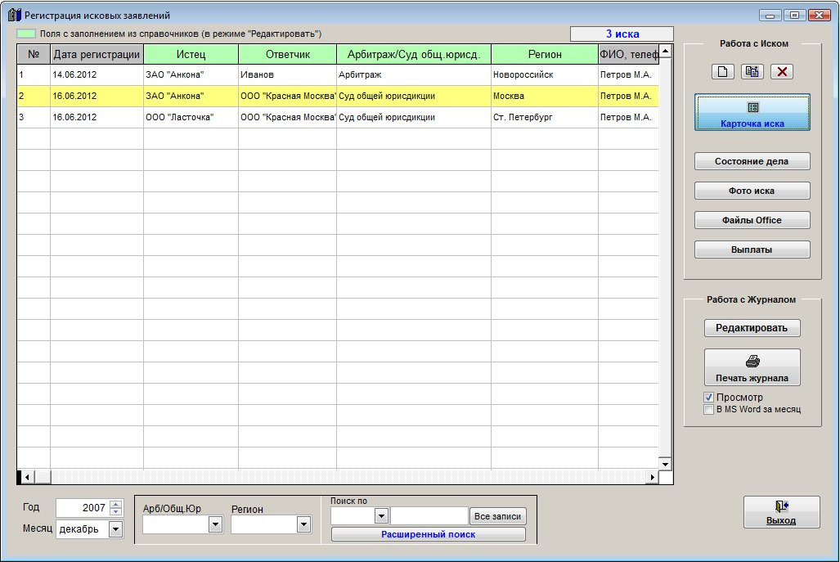The image size is (840, 562).
Task: Click the Ответчик column header
Action: (x=287, y=55)
